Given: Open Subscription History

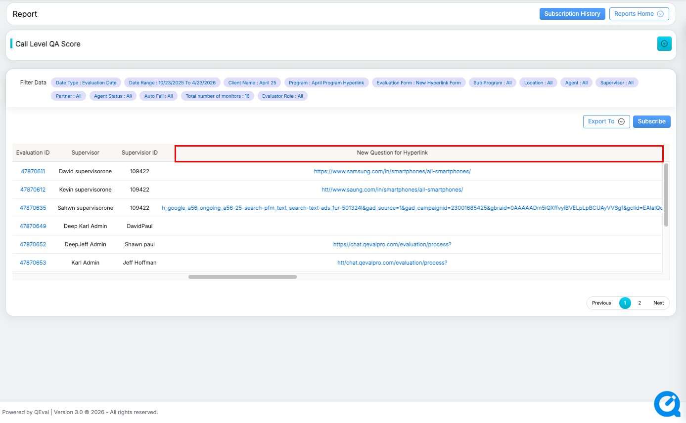Looking at the screenshot, I should (572, 14).
